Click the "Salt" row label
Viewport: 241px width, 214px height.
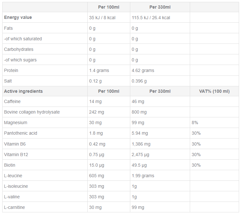pos(8,81)
